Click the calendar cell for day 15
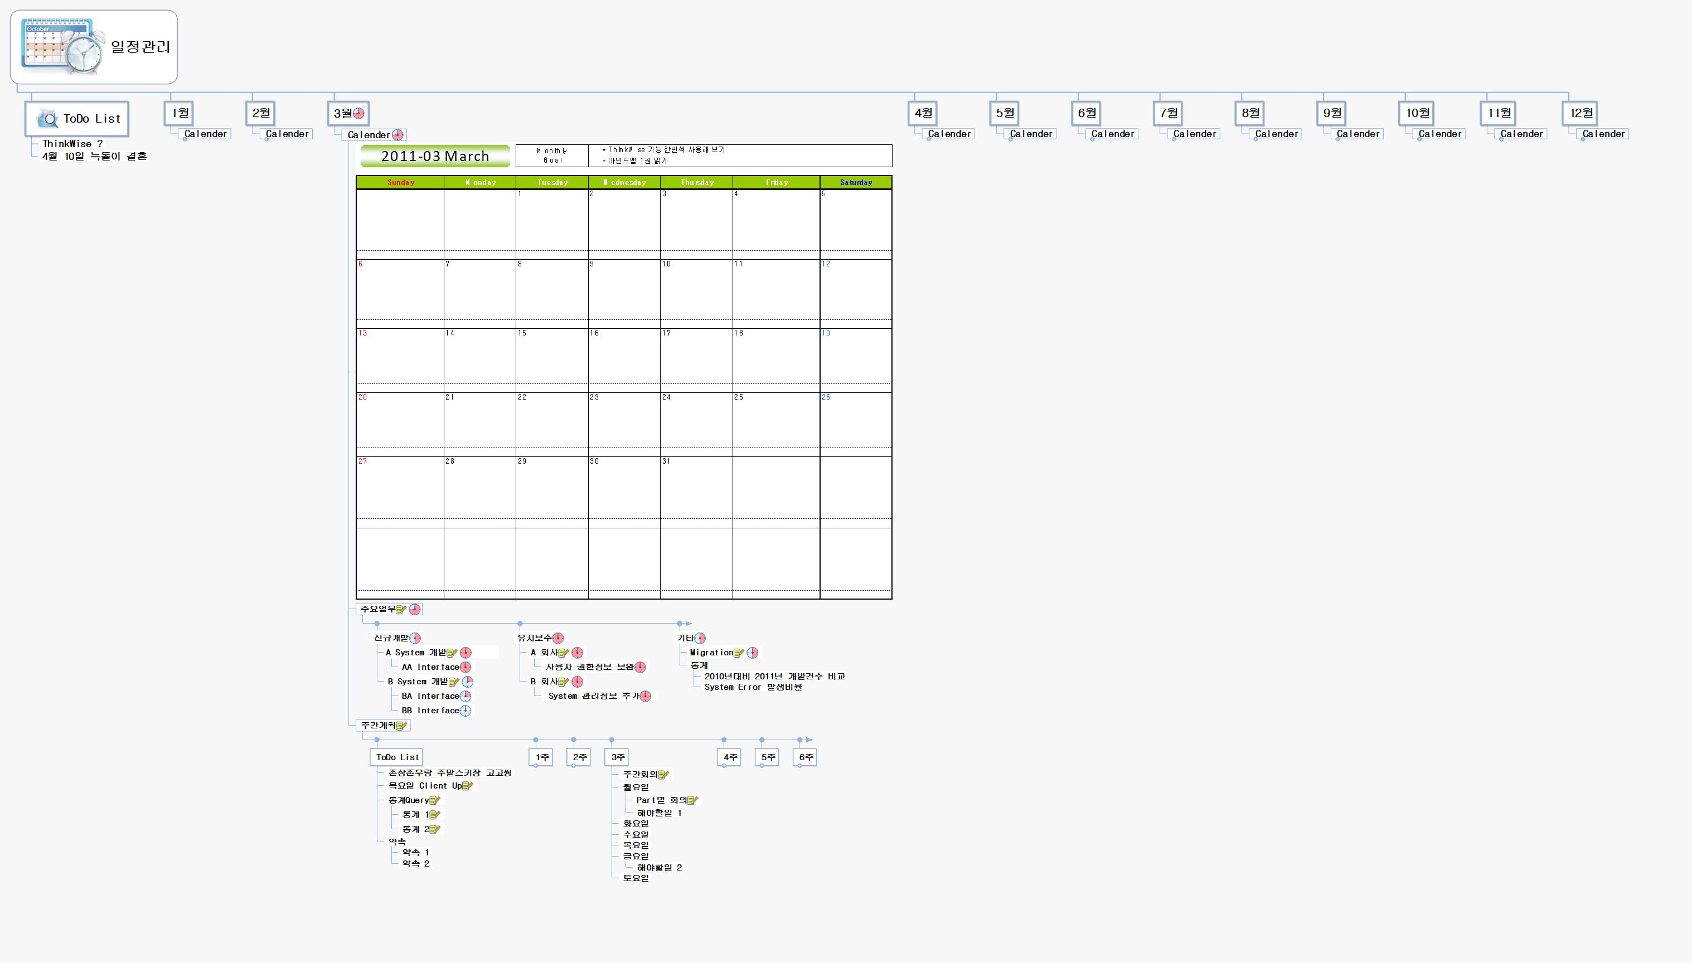The image size is (1692, 963). pyautogui.click(x=552, y=357)
